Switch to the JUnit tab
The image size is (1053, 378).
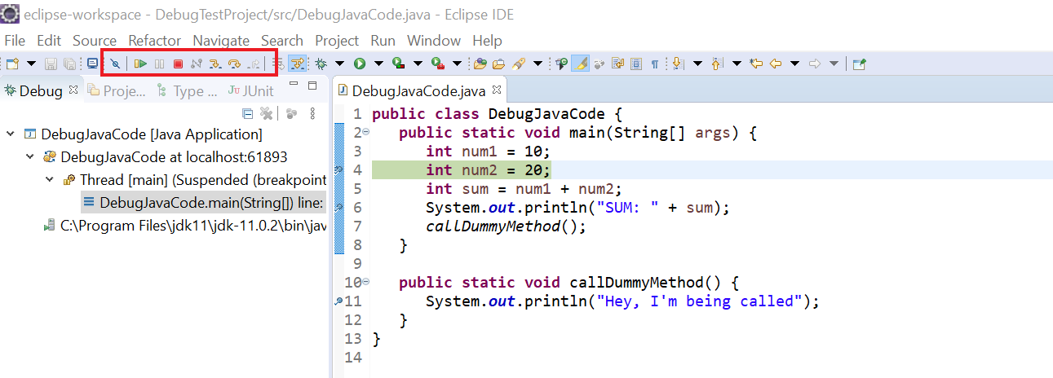click(x=250, y=91)
